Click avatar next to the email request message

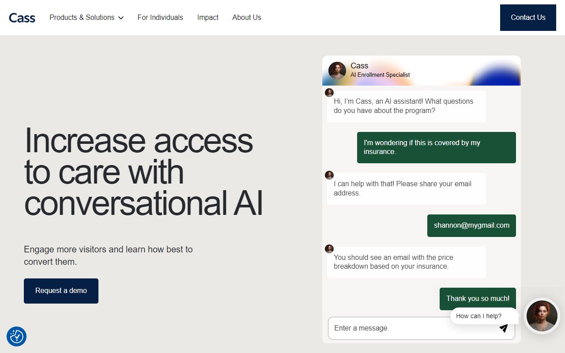click(329, 175)
